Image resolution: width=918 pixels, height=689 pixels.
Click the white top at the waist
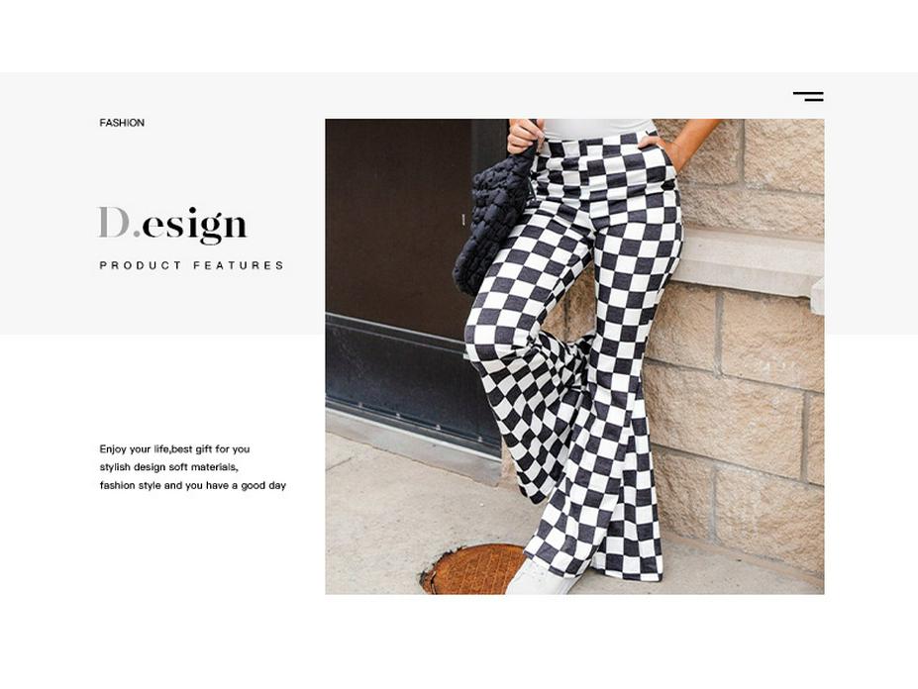coord(596,129)
